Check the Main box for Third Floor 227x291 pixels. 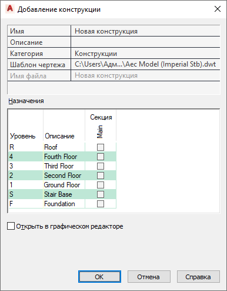(x=101, y=166)
